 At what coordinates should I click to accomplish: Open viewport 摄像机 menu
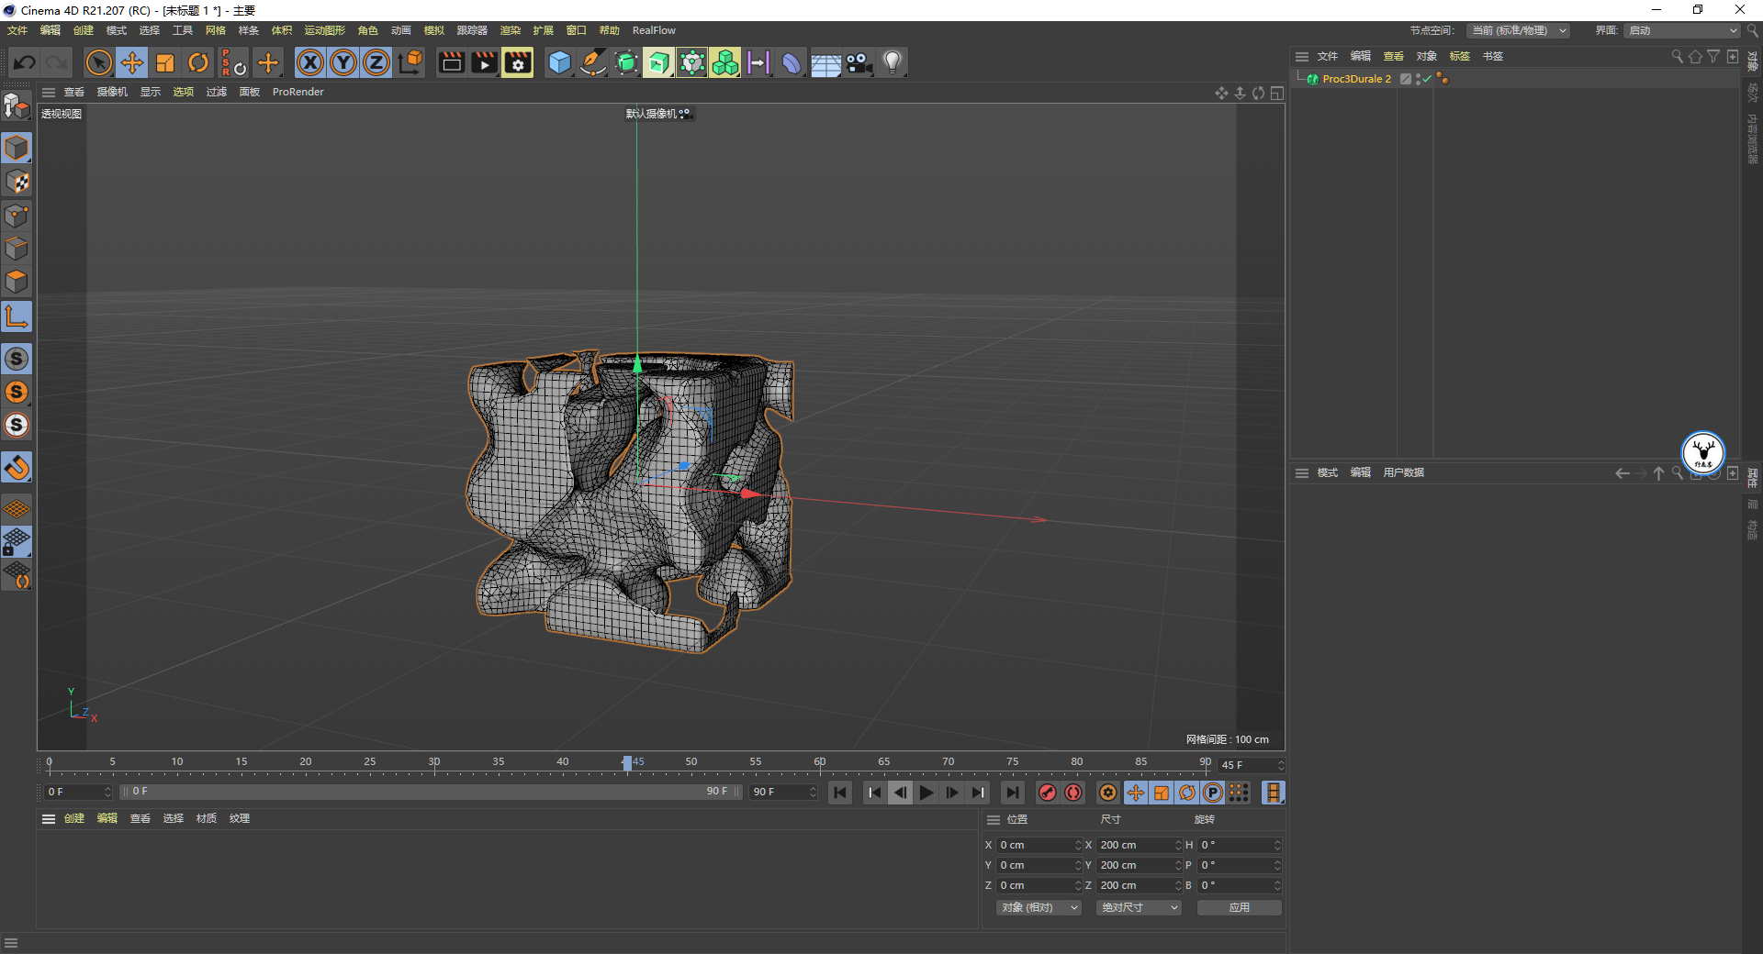[113, 92]
